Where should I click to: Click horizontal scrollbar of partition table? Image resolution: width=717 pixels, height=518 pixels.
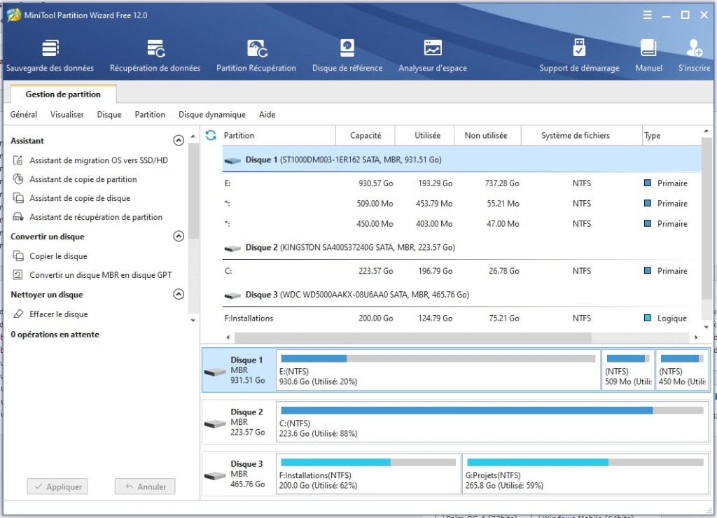click(x=413, y=337)
